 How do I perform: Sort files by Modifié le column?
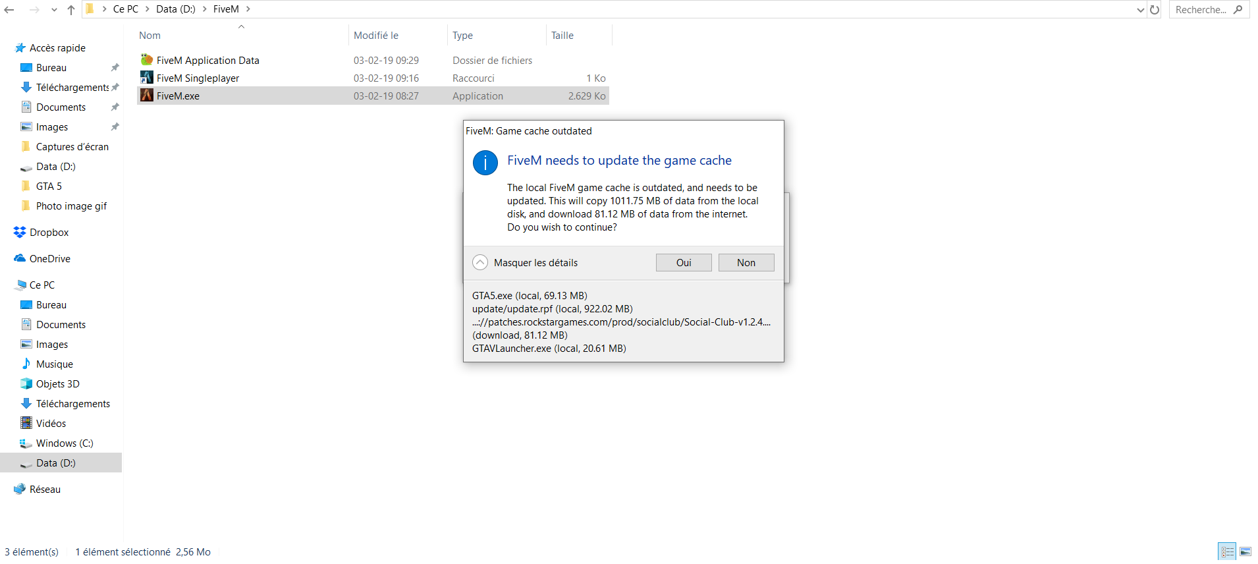(x=376, y=36)
